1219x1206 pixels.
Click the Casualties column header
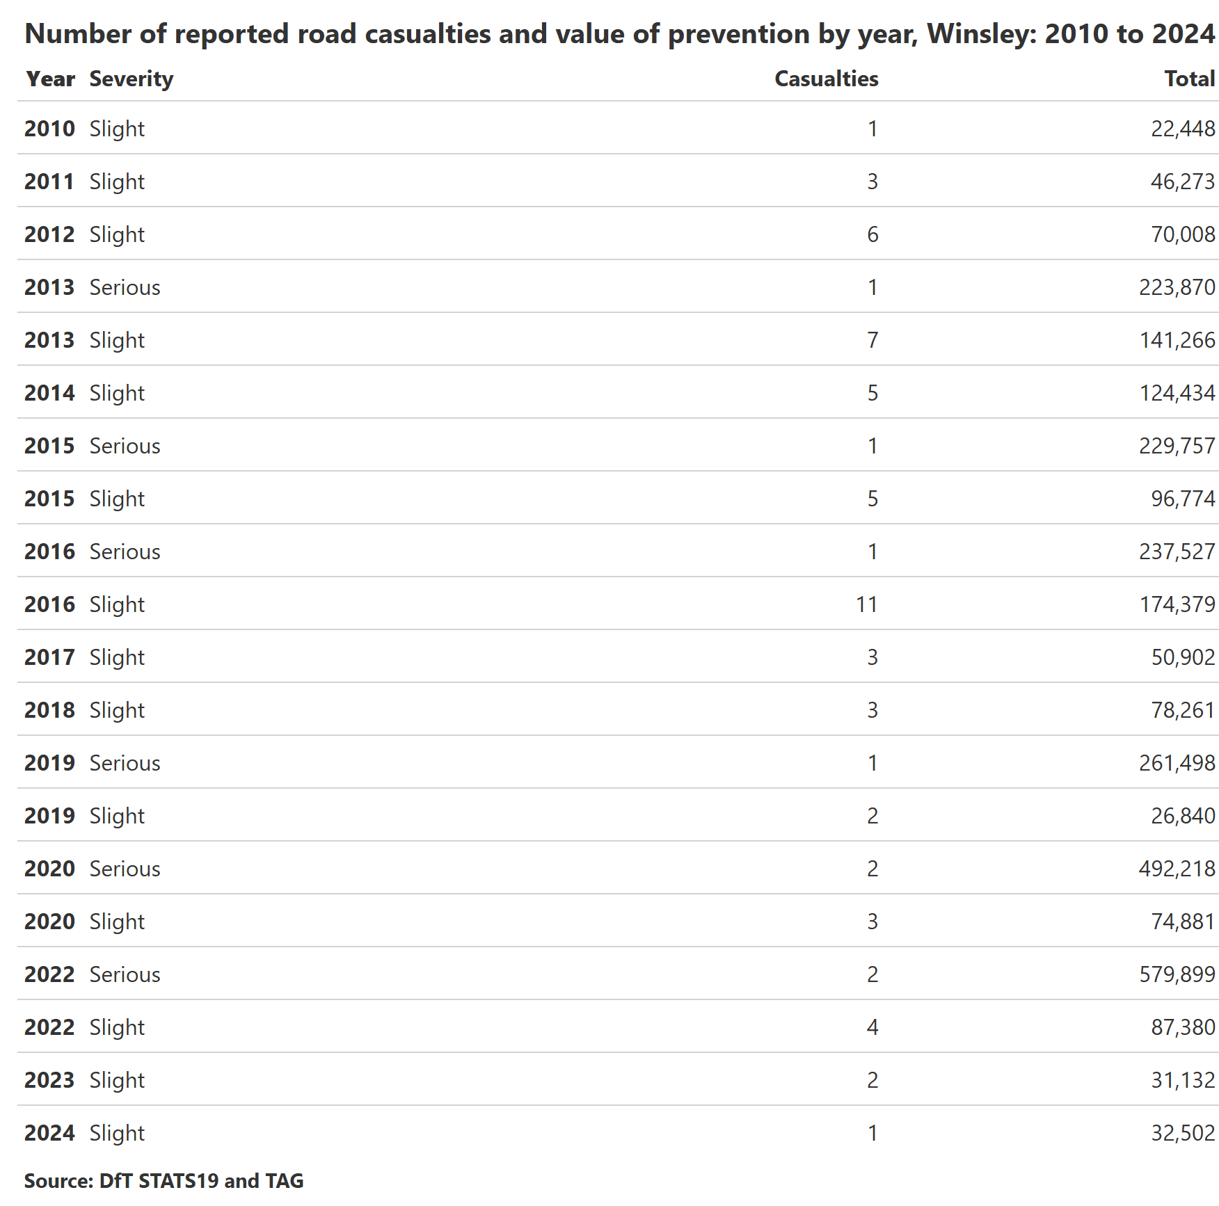826,79
